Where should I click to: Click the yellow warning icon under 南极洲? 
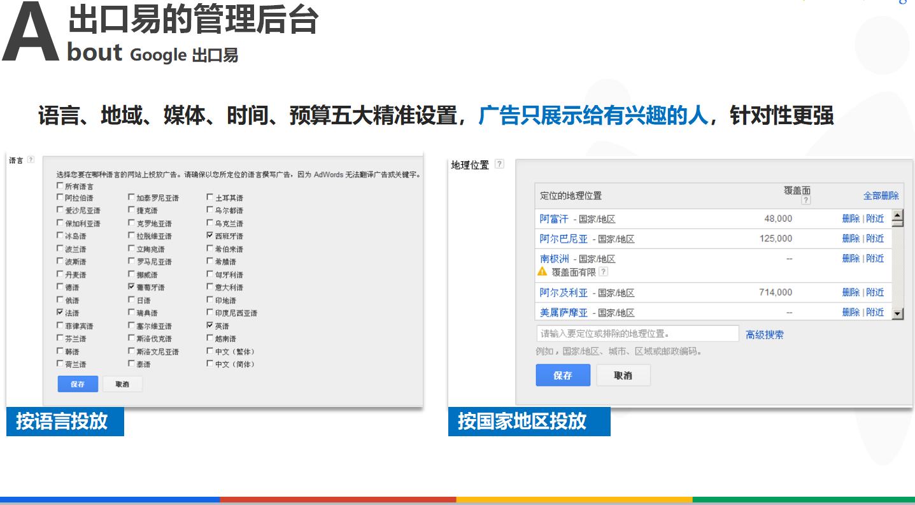coord(542,271)
